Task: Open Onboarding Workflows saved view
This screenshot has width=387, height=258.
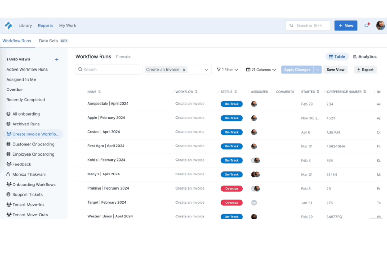Action: click(x=31, y=184)
